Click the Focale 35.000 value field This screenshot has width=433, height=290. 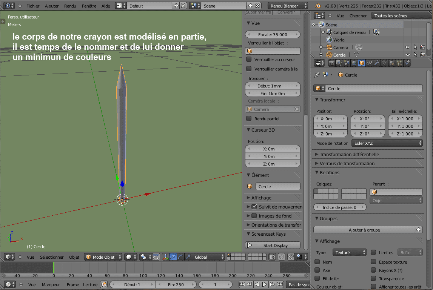(273, 34)
